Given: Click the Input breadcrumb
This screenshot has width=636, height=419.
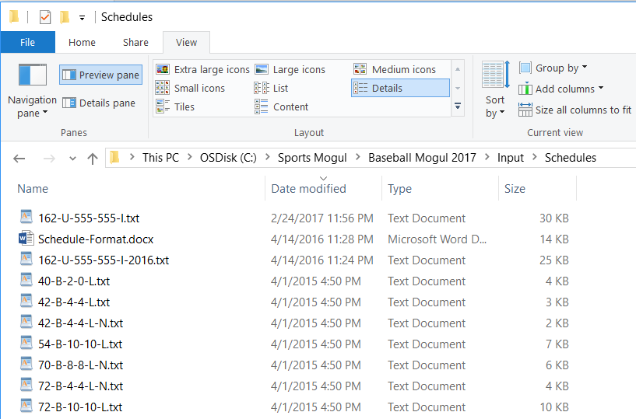Looking at the screenshot, I should 511,158.
